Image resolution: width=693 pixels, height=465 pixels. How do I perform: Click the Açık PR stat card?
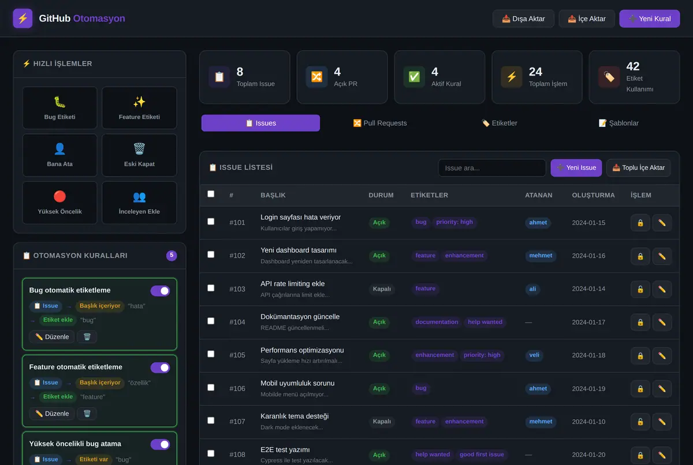point(342,77)
